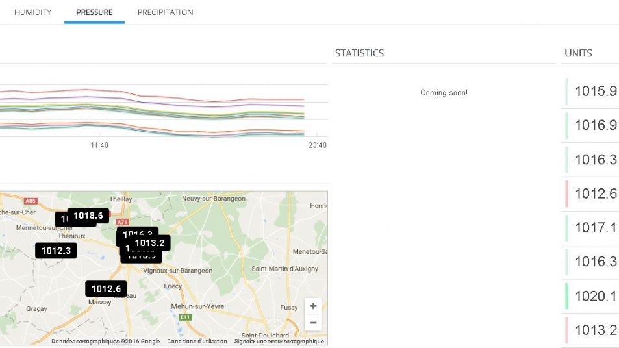Click the Units panel header
619x348 pixels.
[578, 53]
